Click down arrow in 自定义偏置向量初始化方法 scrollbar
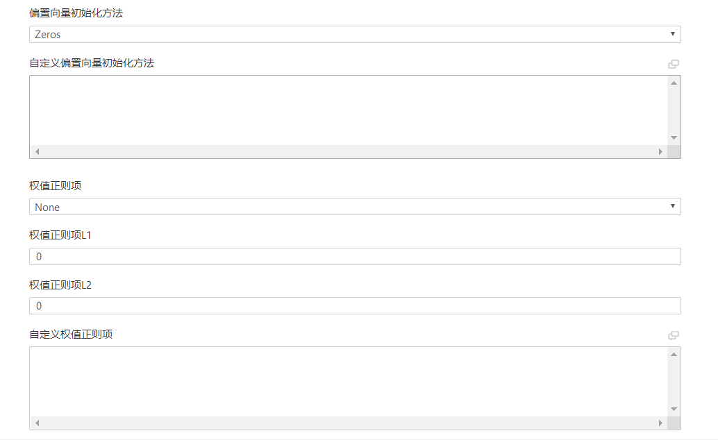The image size is (718, 440). (x=674, y=138)
